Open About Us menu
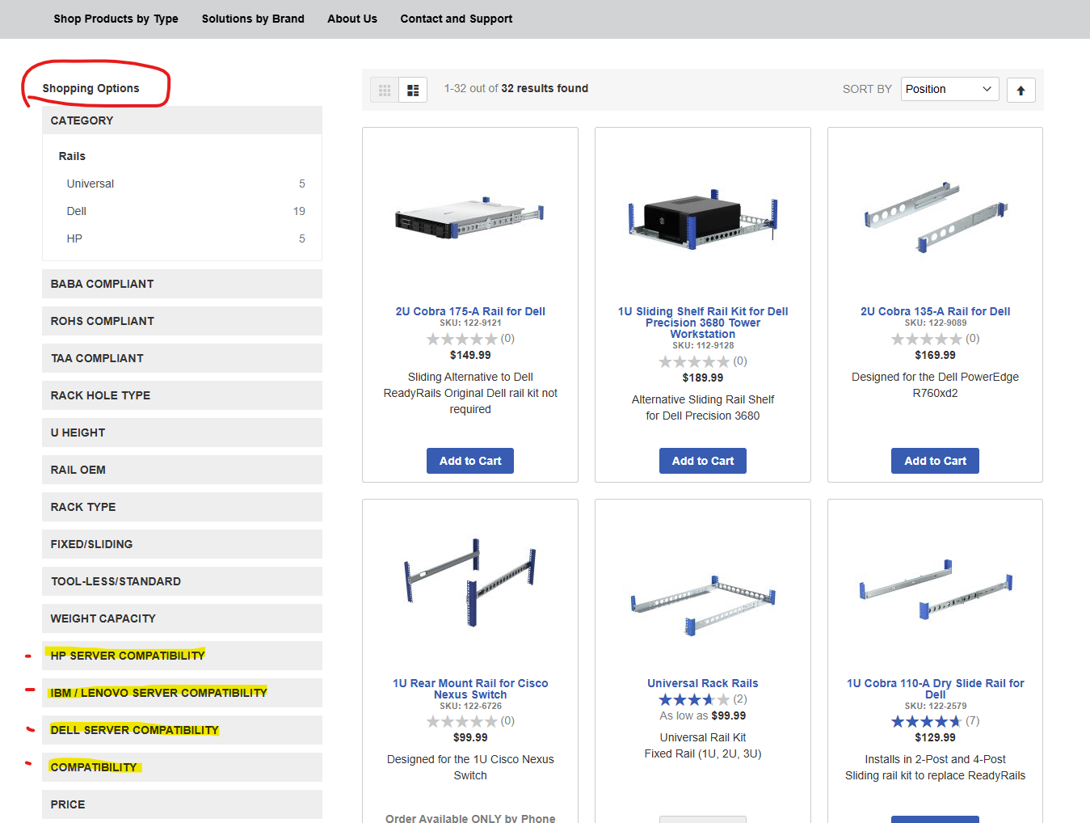Viewport: 1090px width, 823px height. tap(352, 19)
